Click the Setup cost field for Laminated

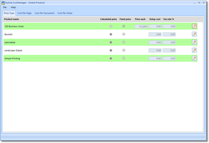click(x=155, y=43)
